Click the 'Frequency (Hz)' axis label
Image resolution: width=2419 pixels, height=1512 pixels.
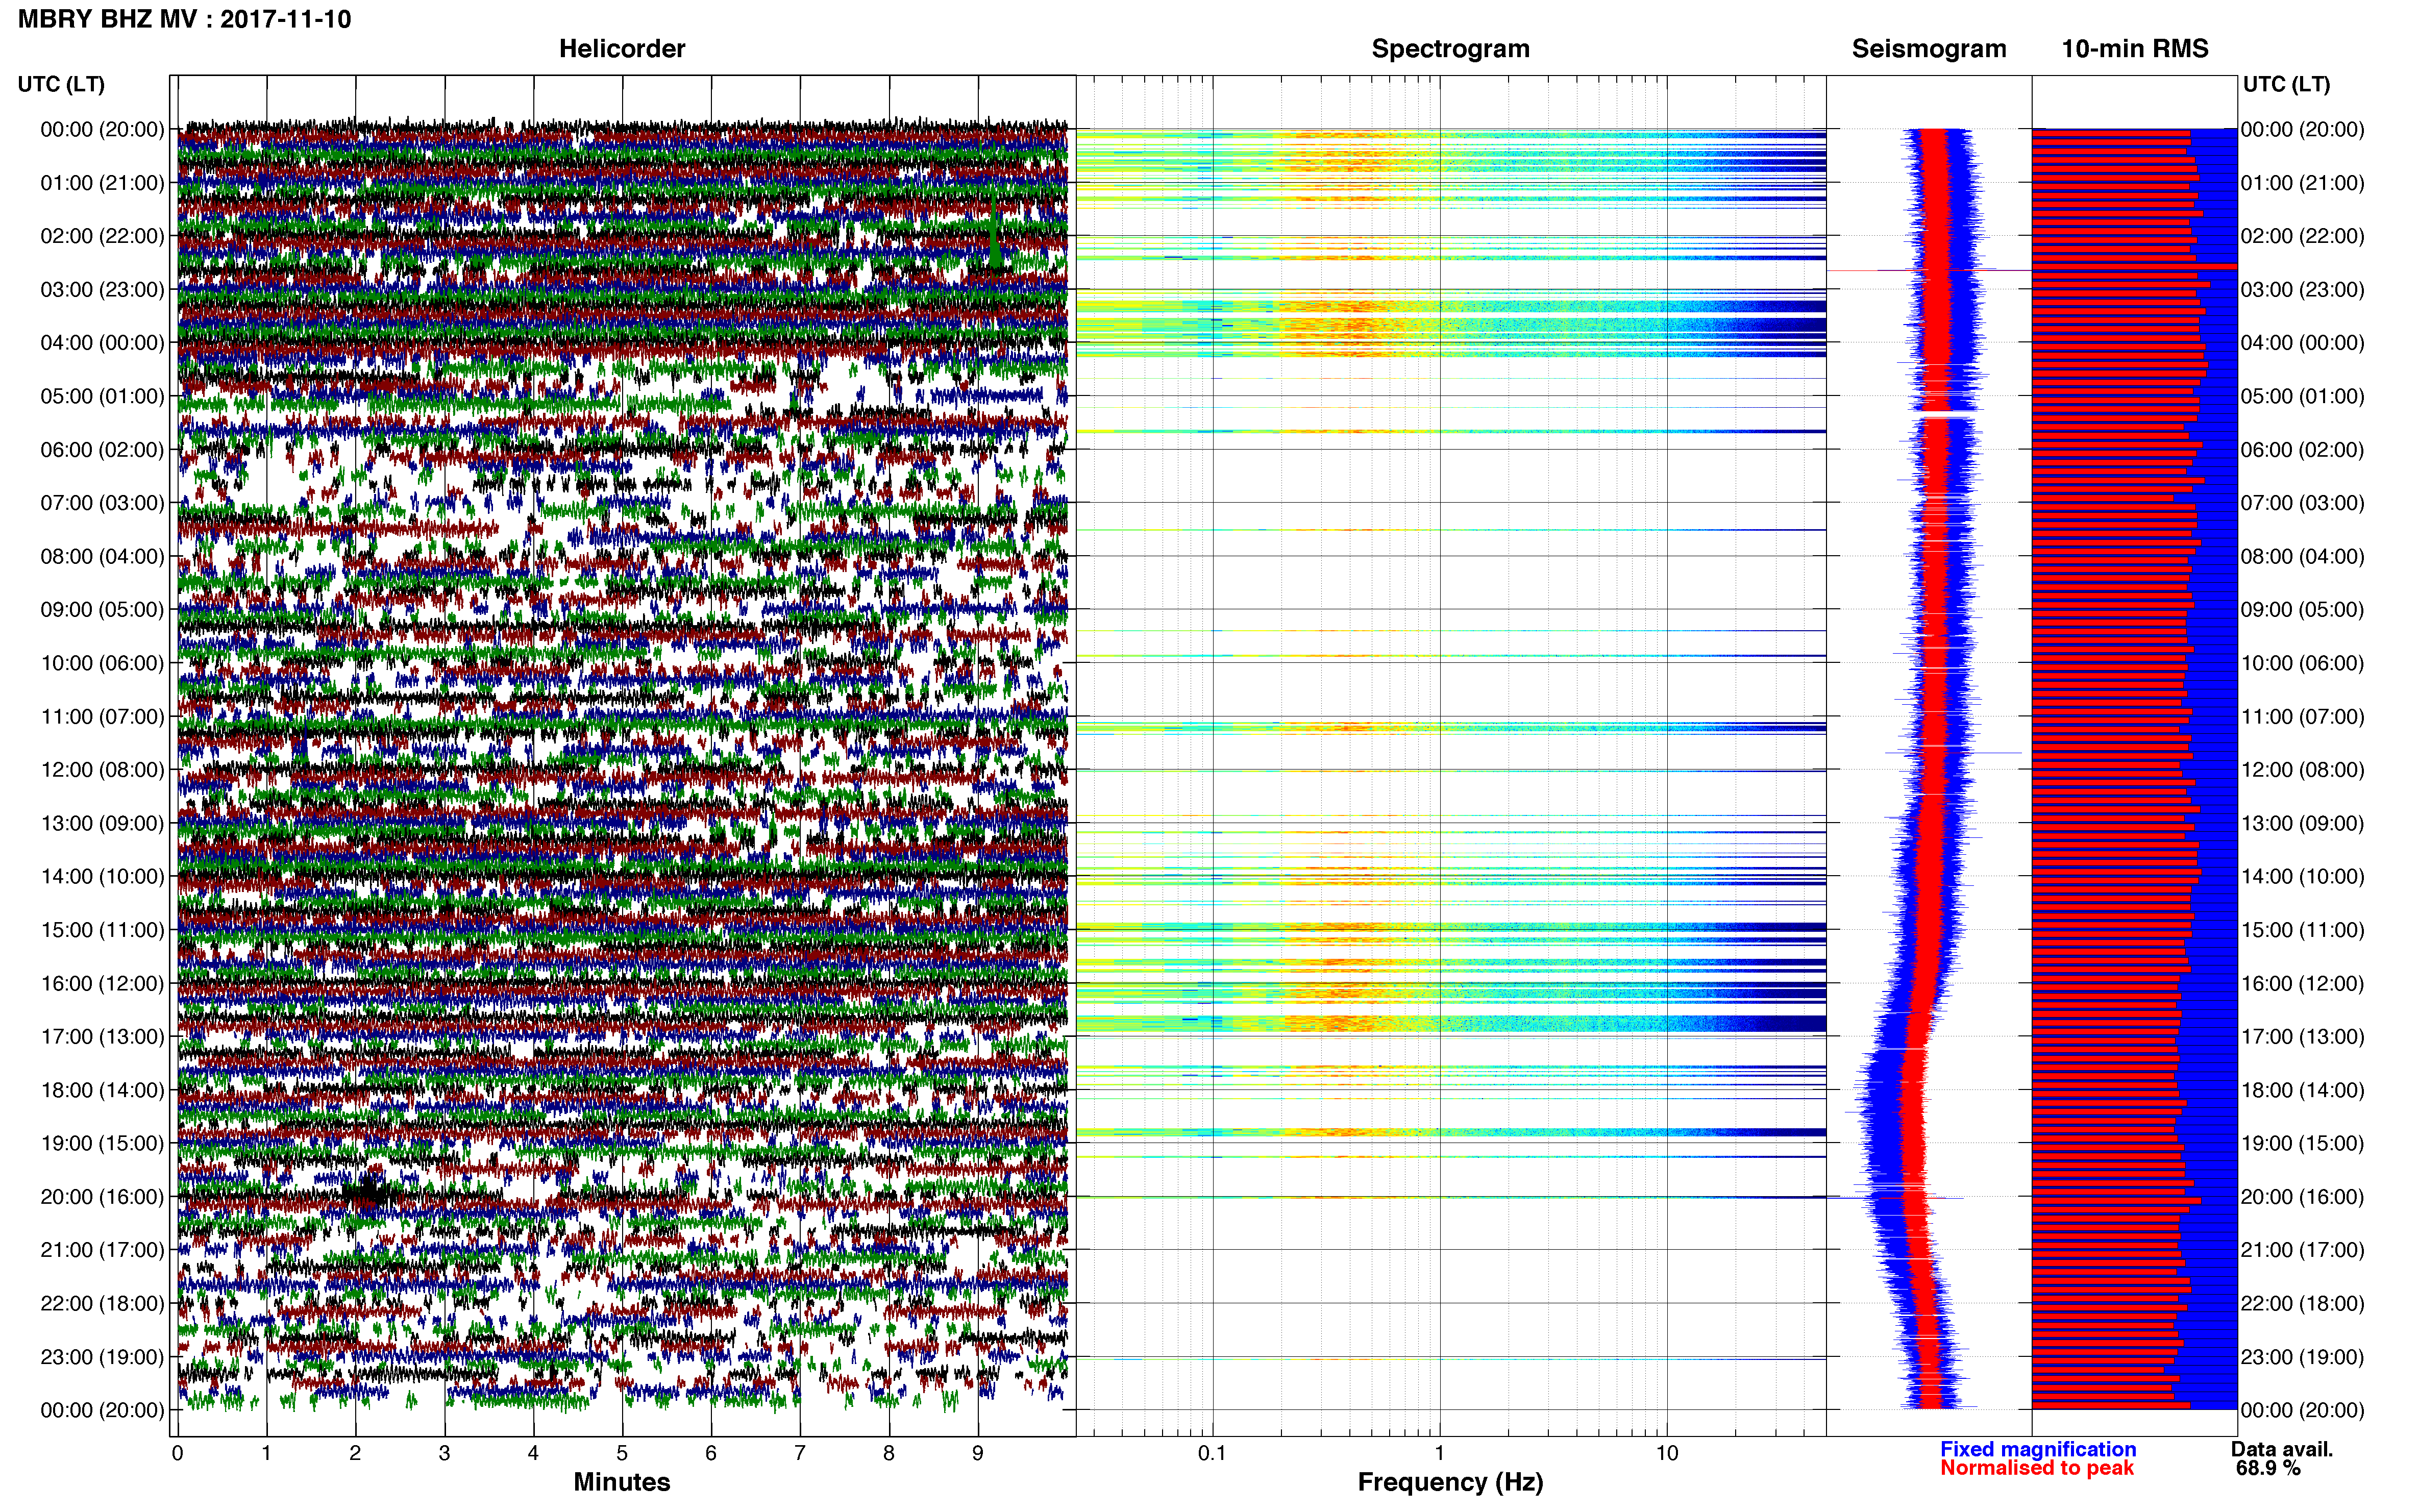(x=1450, y=1482)
